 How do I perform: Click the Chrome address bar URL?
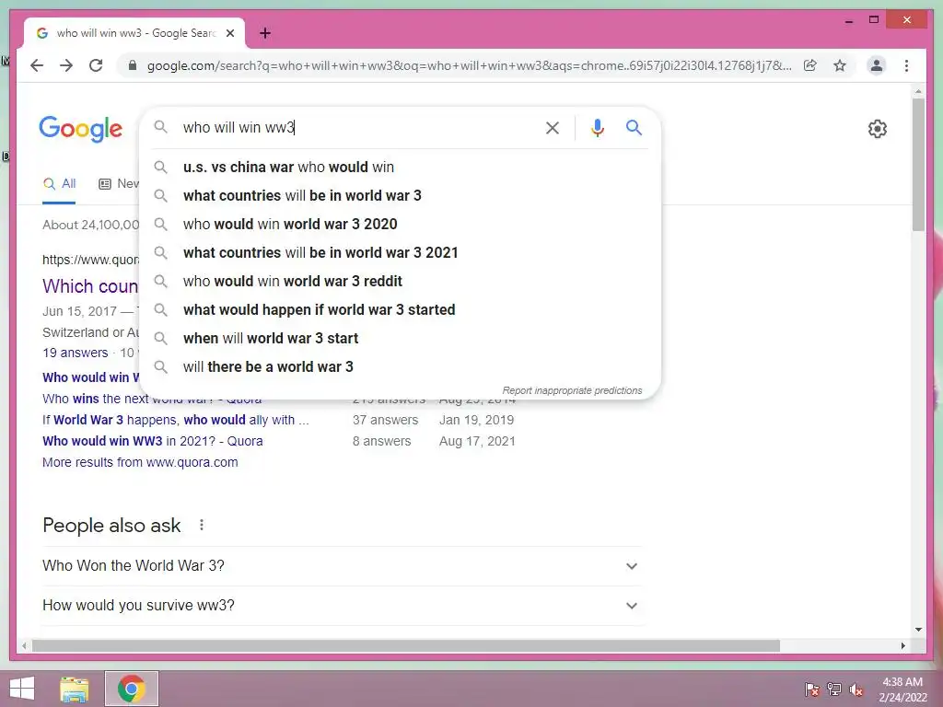pos(469,65)
